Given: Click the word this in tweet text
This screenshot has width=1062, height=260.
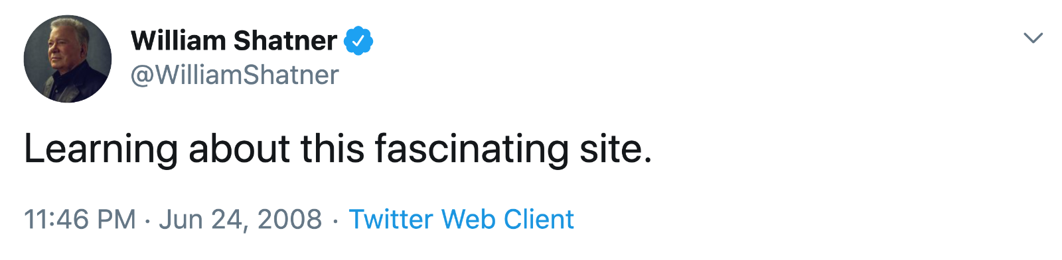Looking at the screenshot, I should pos(333,148).
